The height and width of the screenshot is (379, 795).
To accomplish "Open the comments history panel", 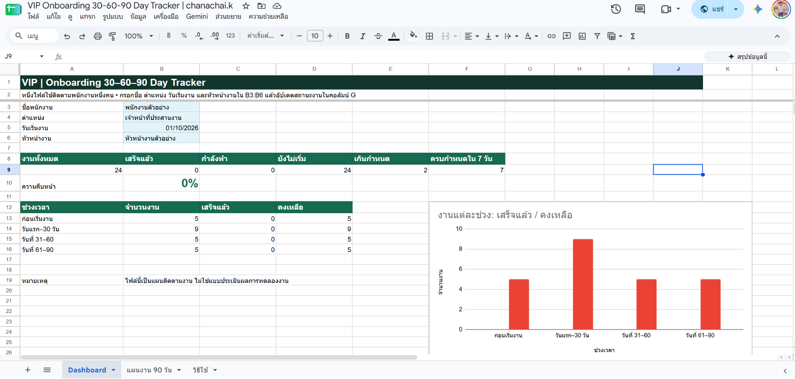I will point(640,9).
